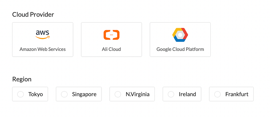Click the orange Ali Cloud bracket logo
This screenshot has width=270, height=117.
(x=112, y=35)
